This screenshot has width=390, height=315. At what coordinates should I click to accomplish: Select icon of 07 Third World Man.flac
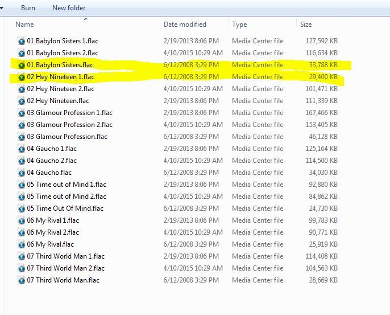(x=22, y=280)
